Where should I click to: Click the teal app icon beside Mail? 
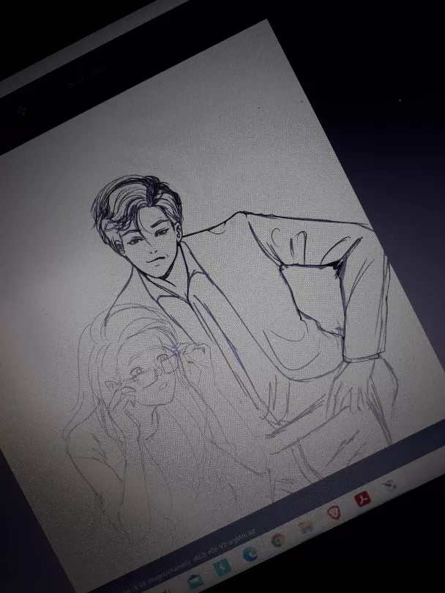click(x=221, y=569)
